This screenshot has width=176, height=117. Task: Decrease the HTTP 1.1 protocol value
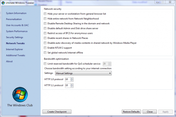(72, 86)
